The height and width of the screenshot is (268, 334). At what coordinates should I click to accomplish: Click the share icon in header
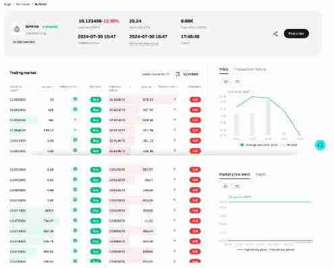click(x=275, y=34)
